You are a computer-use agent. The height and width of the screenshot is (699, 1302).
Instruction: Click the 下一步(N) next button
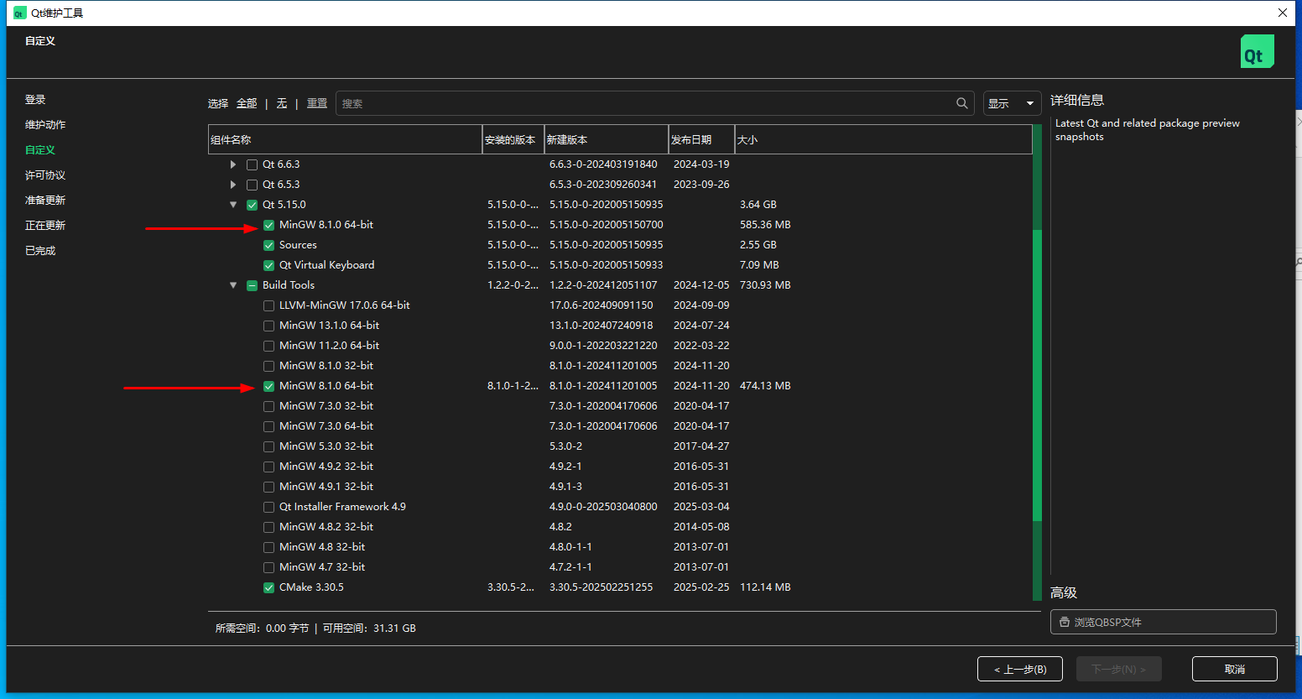(x=1119, y=669)
